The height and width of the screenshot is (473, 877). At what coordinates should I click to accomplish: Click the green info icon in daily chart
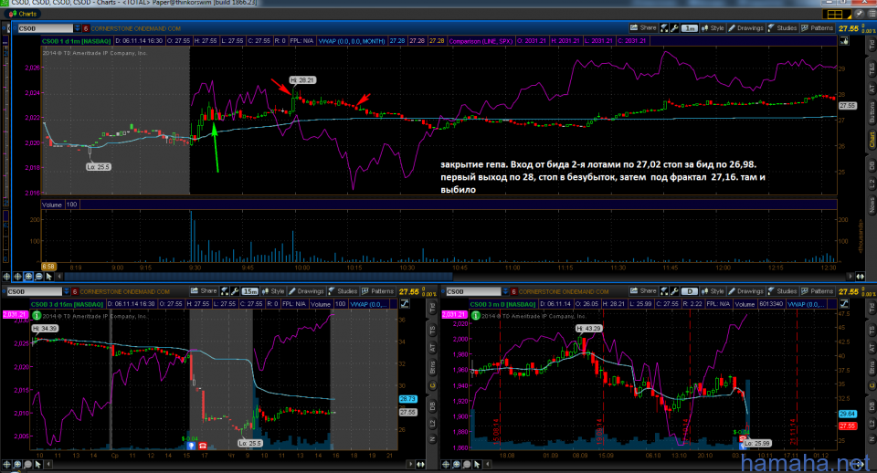(x=476, y=315)
